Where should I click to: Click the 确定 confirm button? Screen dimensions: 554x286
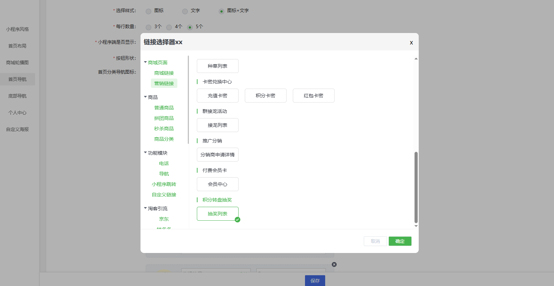[400, 241]
